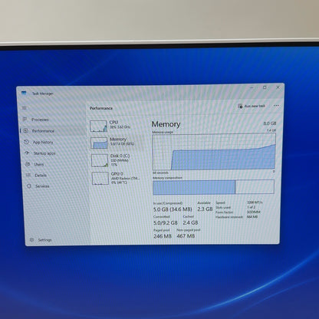Click the Run new task button

pyautogui.click(x=252, y=106)
